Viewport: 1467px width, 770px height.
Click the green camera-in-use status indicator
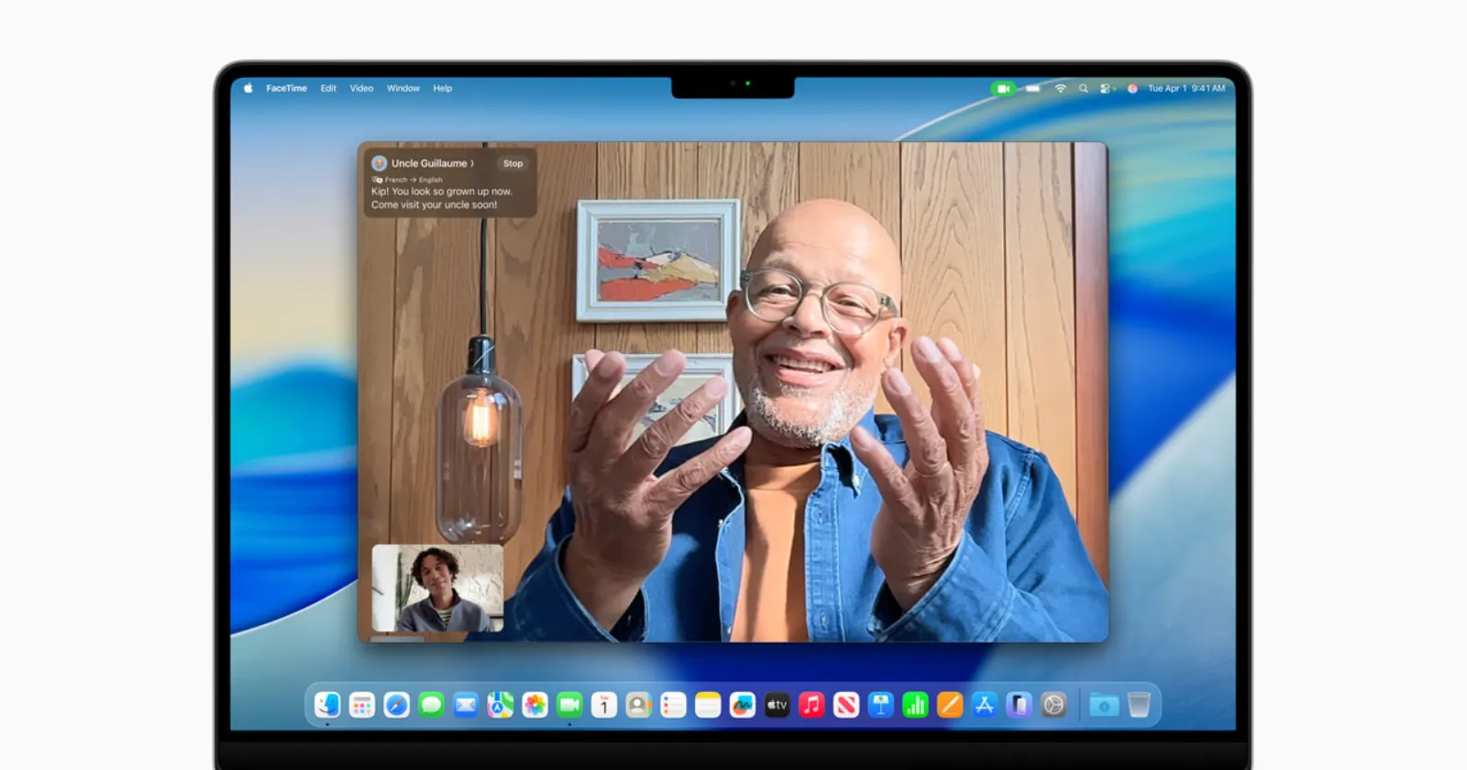click(1003, 89)
